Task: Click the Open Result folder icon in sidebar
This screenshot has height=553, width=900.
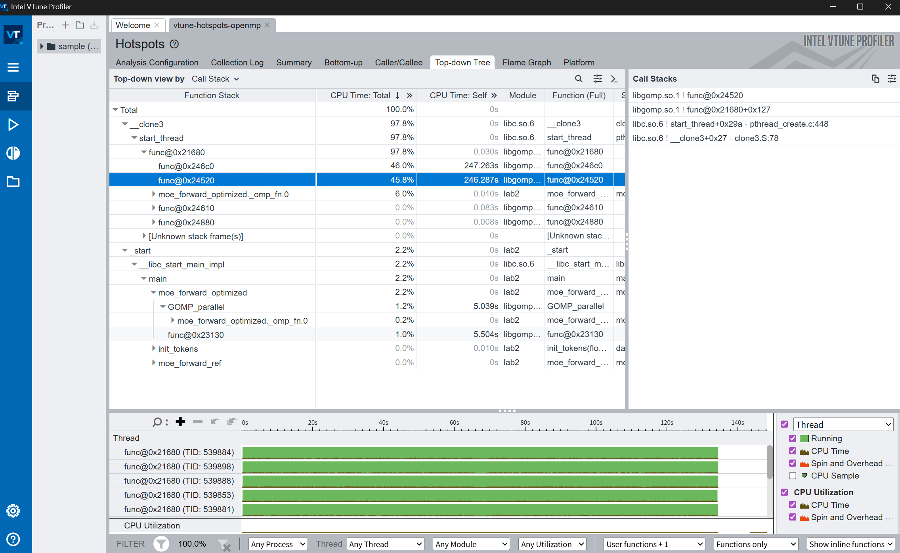Action: click(x=13, y=182)
